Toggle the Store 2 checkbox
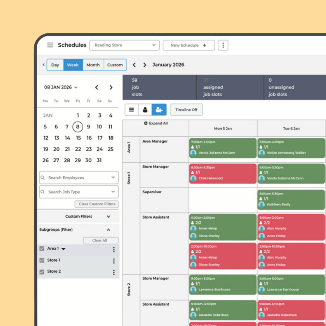 point(42,272)
